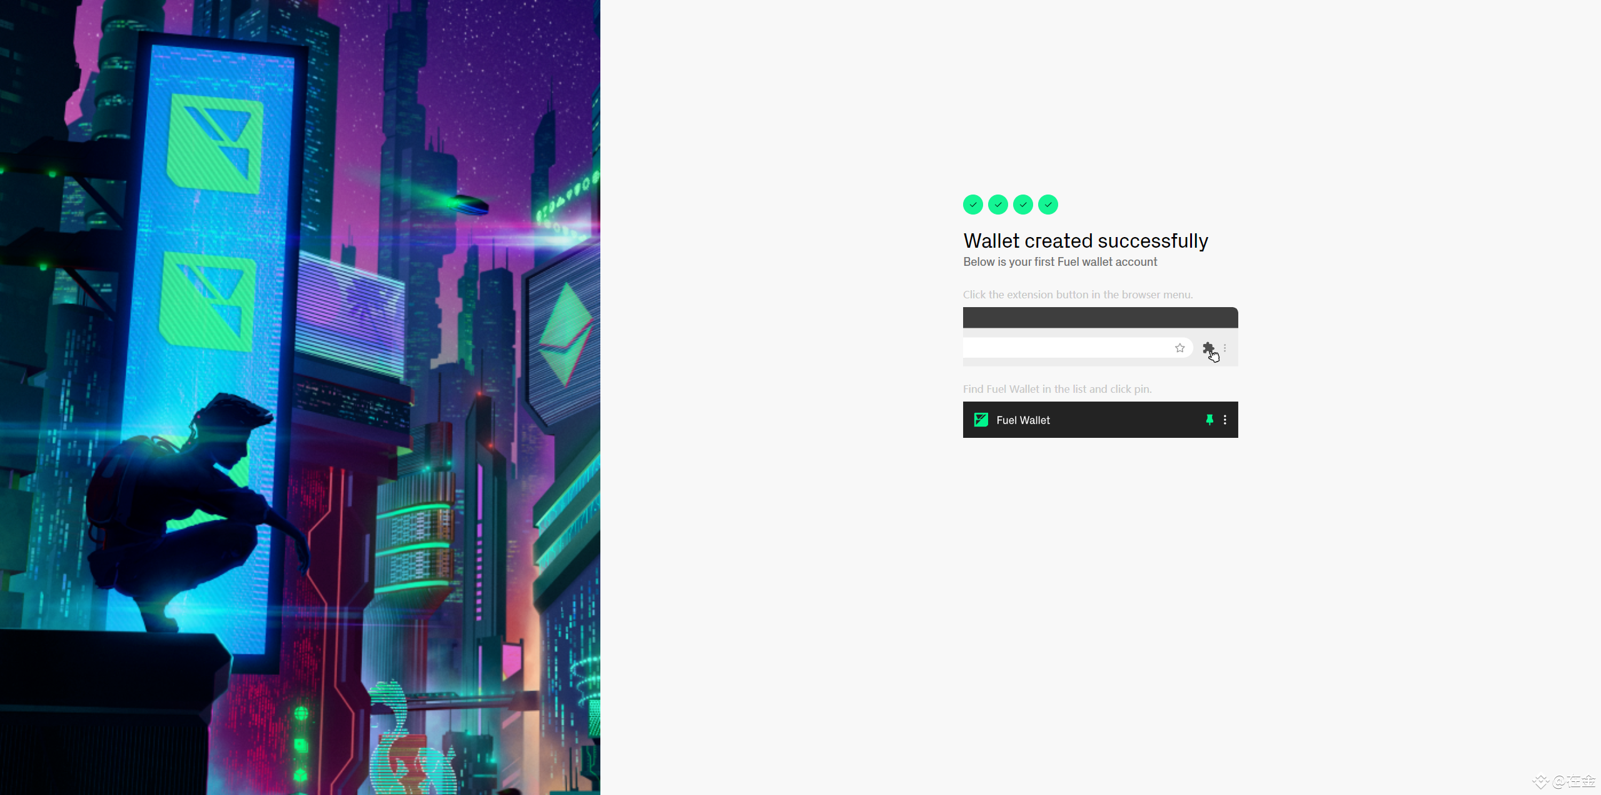1601x795 pixels.
Task: Click the dark browser title bar illustration
Action: point(1100,317)
